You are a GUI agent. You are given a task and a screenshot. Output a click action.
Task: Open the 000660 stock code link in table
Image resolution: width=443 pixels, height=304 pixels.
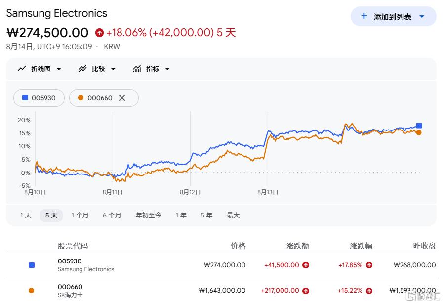coord(70,287)
